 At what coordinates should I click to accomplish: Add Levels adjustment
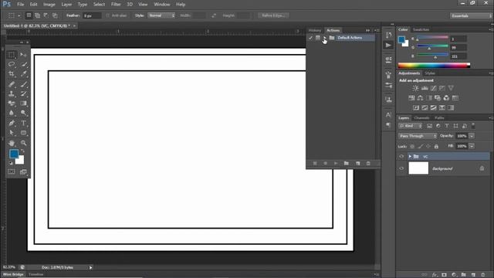(425, 88)
